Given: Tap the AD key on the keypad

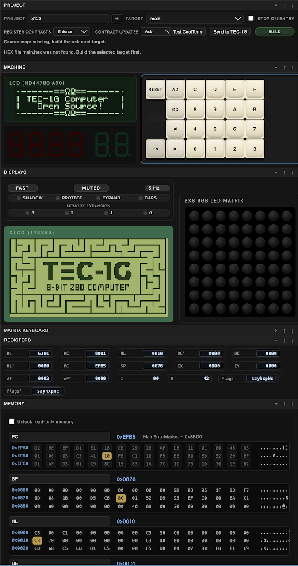Looking at the screenshot, I should [x=176, y=89].
